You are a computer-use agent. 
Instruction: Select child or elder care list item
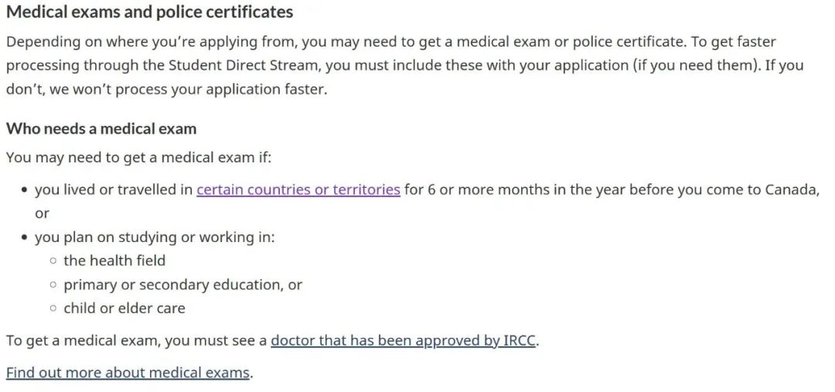pyautogui.click(x=124, y=308)
